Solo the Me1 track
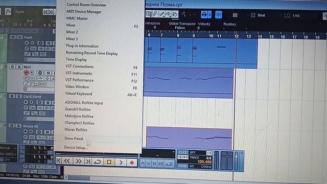327x184 pixels. 19,67
